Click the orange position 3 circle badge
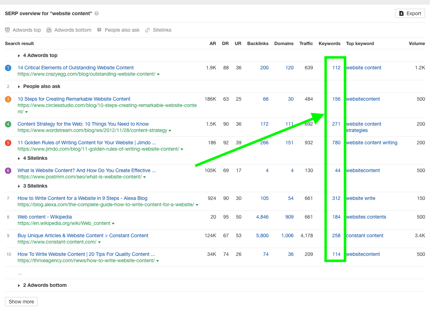Image resolution: width=430 pixels, height=309 pixels. [8, 99]
